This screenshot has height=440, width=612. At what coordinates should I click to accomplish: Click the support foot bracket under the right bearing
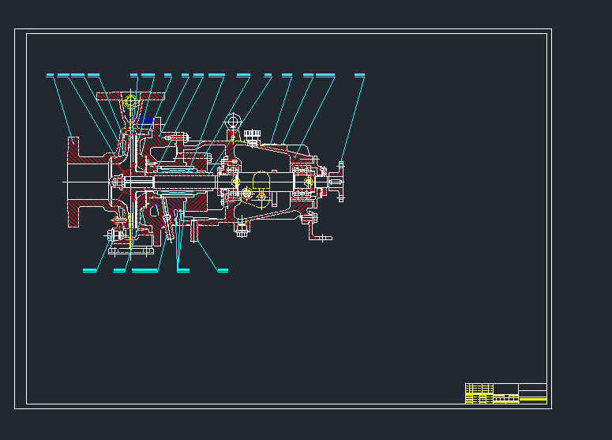tap(318, 235)
